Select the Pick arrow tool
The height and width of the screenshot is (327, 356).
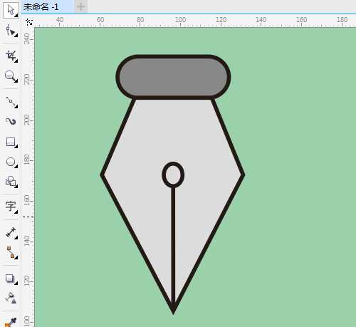pyautogui.click(x=11, y=10)
